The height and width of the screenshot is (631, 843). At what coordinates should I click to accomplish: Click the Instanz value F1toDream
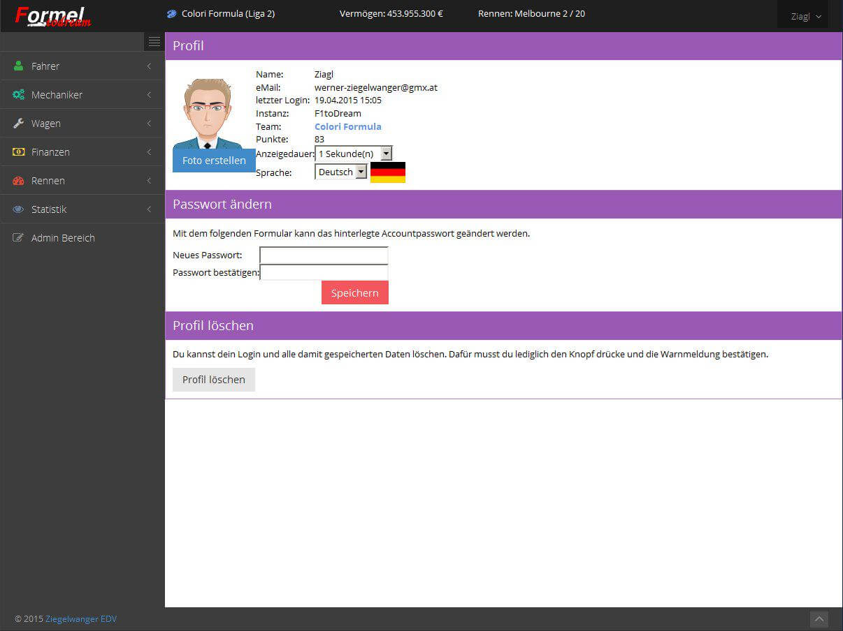point(338,113)
